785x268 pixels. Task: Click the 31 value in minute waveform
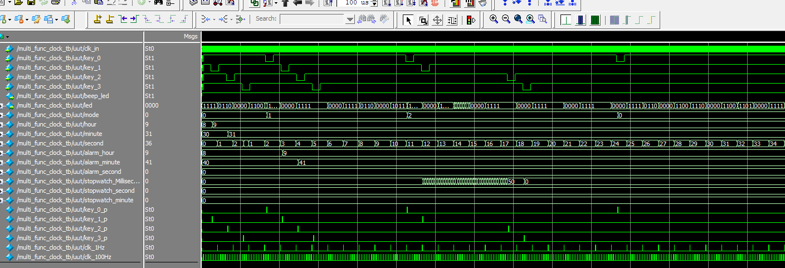pyautogui.click(x=232, y=134)
